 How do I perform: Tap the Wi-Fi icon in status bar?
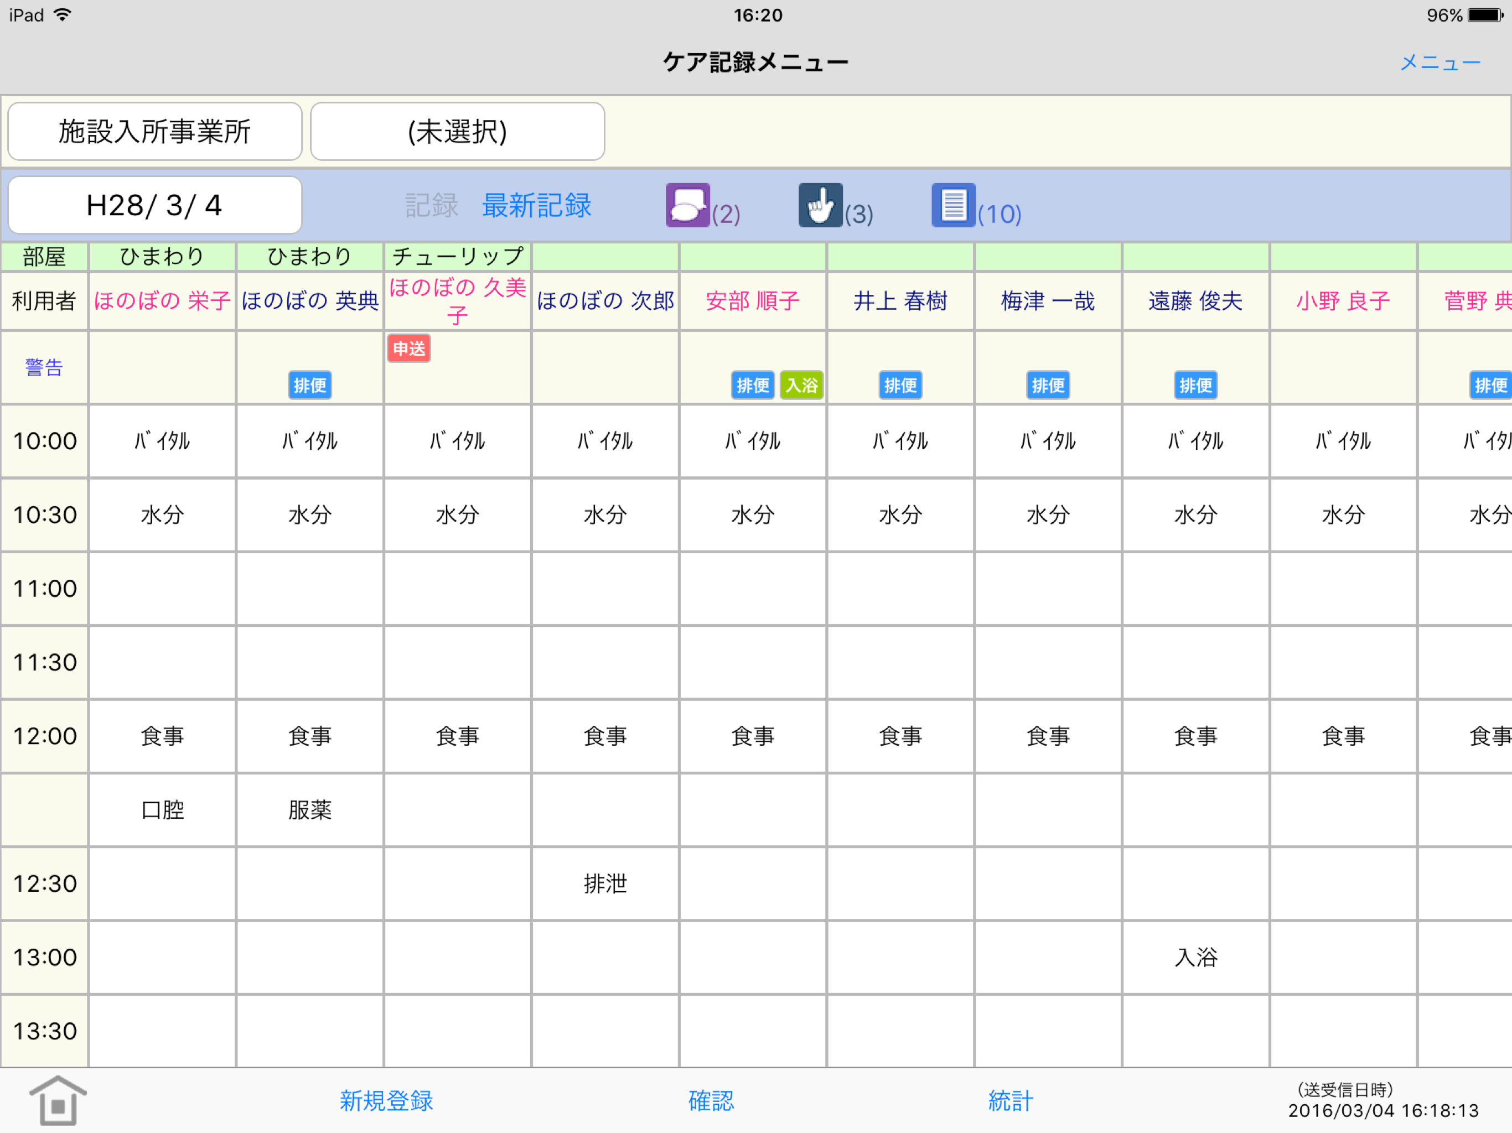(x=62, y=14)
